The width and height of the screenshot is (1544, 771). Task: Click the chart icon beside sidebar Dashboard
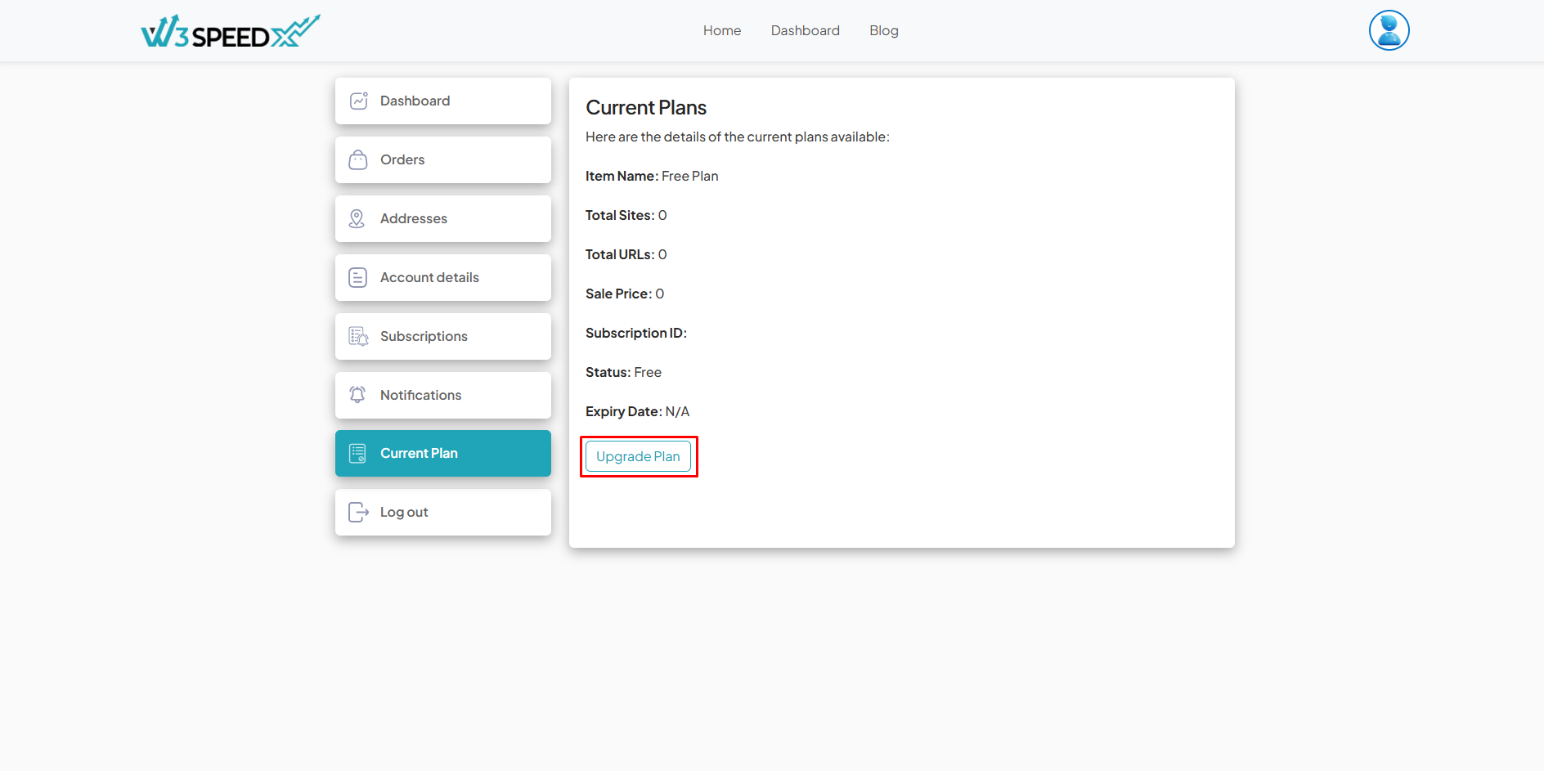(358, 101)
